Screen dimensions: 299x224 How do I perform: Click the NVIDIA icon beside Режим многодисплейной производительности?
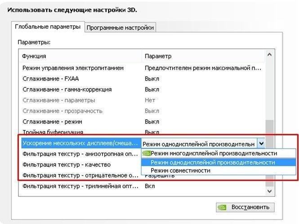pyautogui.click(x=147, y=153)
